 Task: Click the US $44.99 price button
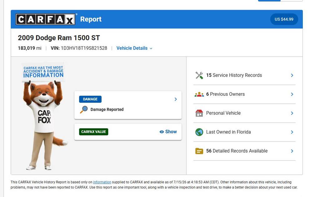pos(284,19)
